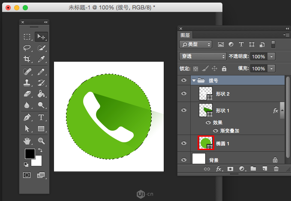Collapse the 拨号 group folder
This screenshot has width=291, height=201.
point(194,81)
